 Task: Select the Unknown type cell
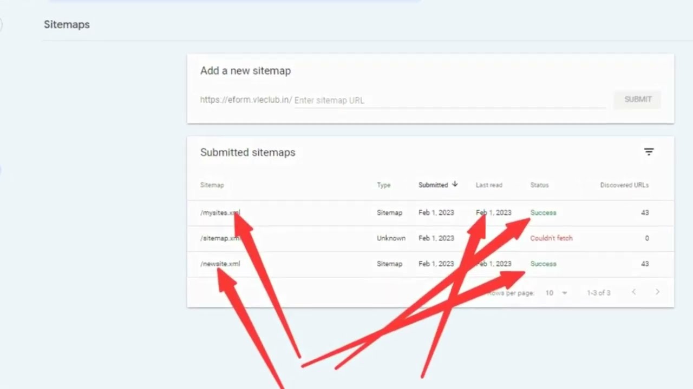point(391,238)
